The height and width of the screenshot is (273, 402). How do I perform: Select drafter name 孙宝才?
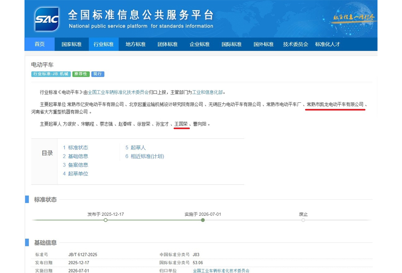click(163, 124)
